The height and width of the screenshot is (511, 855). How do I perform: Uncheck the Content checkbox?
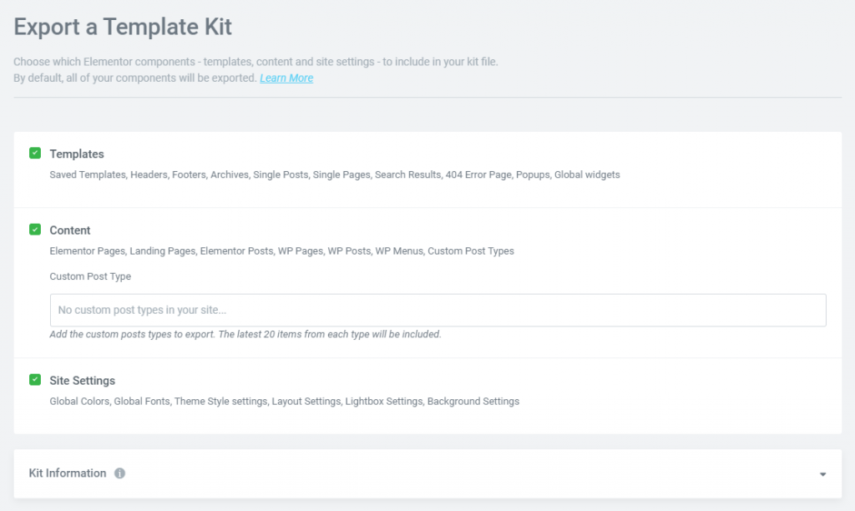tap(35, 230)
